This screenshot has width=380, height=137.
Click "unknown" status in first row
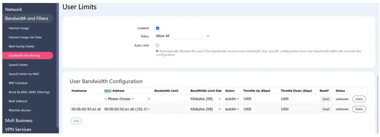342,99
